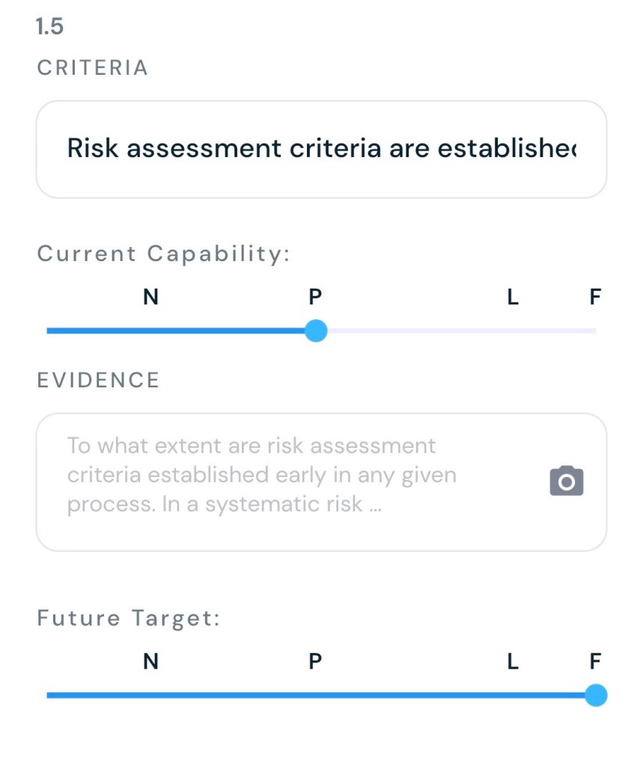The width and height of the screenshot is (643, 765).
Task: Select N on the Current Capability scale
Action: (150, 298)
